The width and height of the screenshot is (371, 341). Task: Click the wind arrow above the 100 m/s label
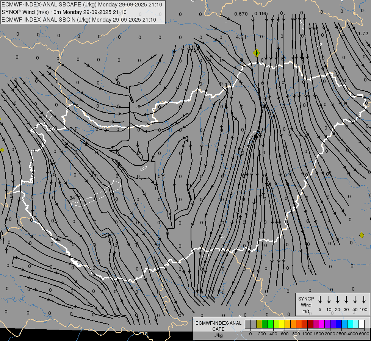364,300
